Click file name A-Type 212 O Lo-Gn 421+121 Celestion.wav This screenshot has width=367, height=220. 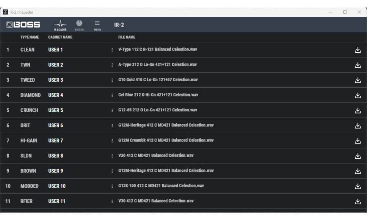[158, 64]
